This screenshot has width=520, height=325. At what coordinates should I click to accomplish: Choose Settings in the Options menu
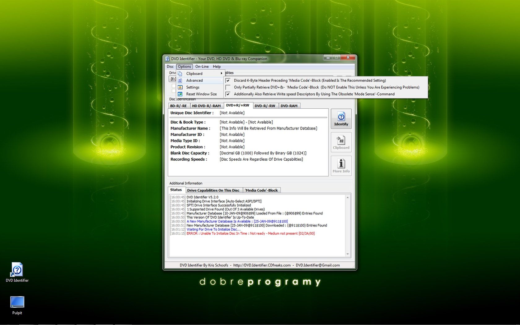coord(200,87)
